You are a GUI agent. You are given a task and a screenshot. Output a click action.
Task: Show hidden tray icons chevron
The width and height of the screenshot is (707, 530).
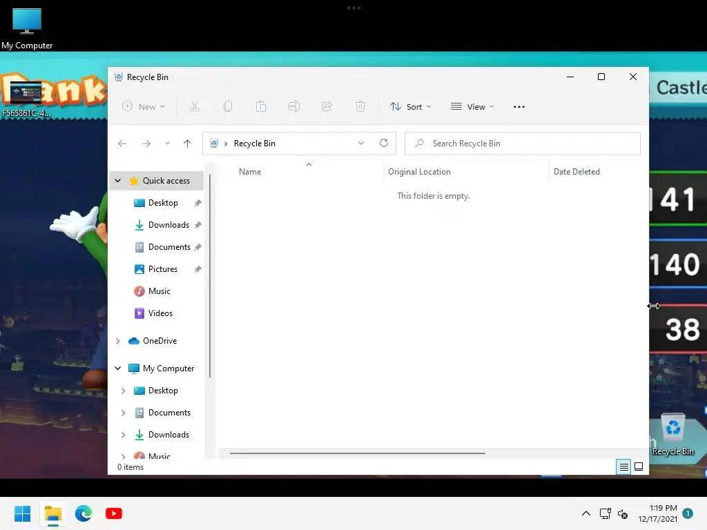coord(585,513)
